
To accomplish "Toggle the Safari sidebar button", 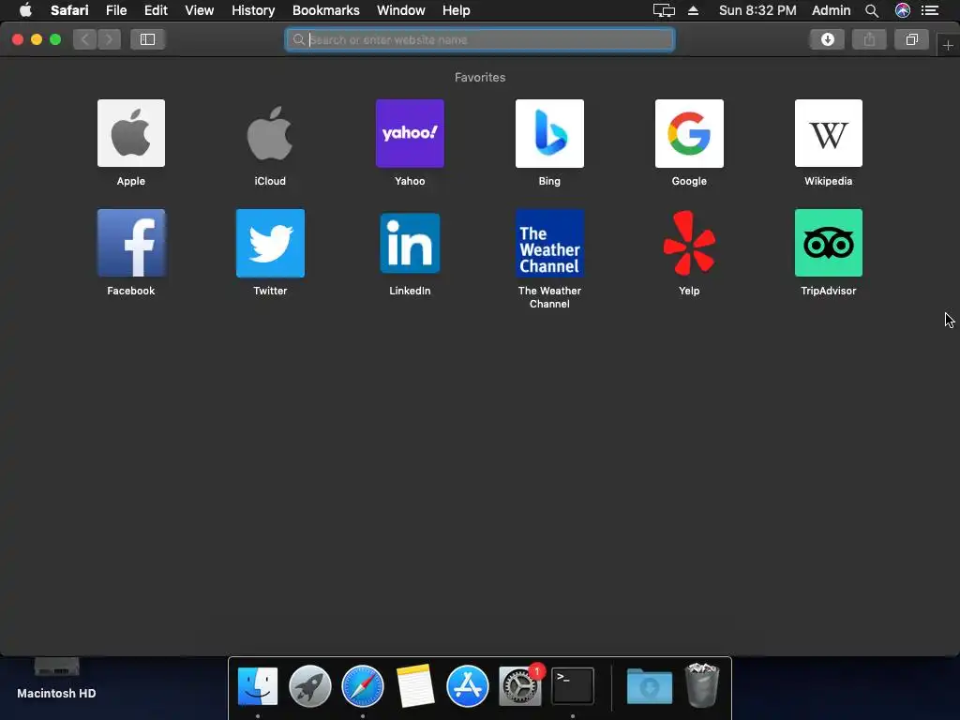I will 147,39.
